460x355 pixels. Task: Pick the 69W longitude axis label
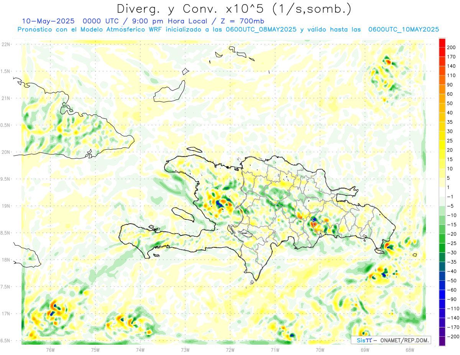[x=365, y=350]
